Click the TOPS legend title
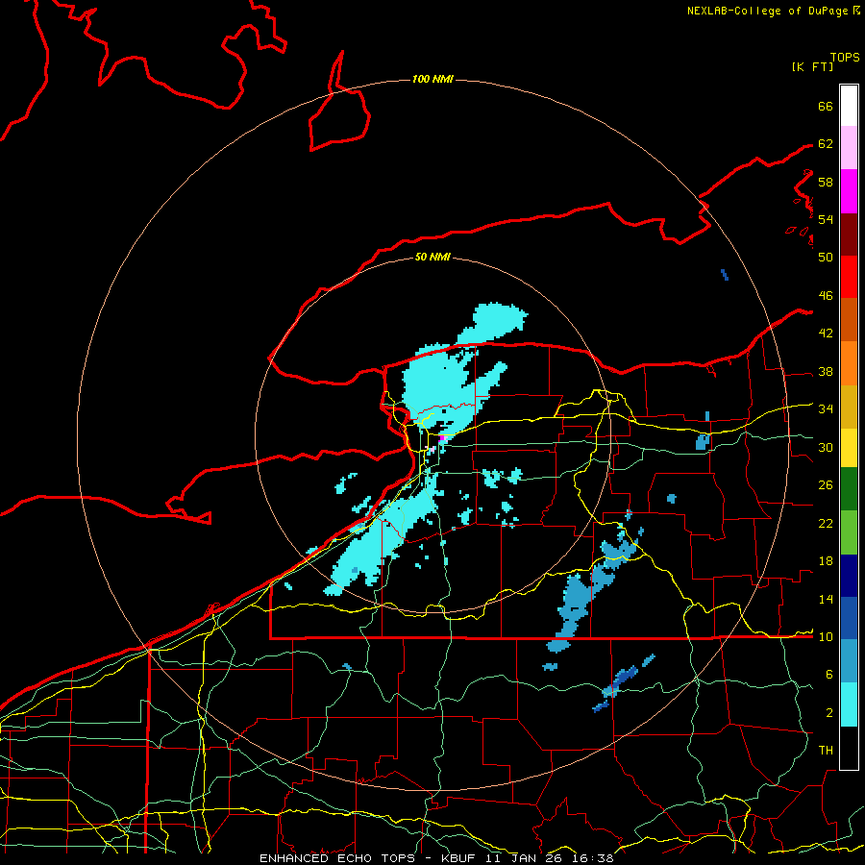865x865 pixels. coord(845,58)
